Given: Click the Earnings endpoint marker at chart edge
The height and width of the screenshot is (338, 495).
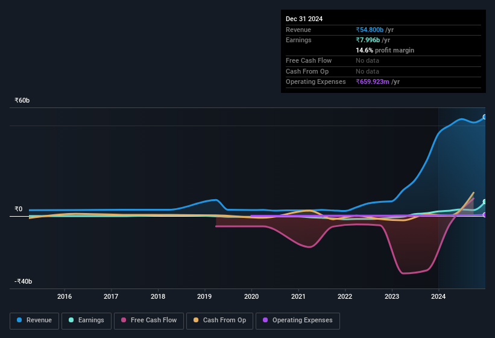Looking at the screenshot, I should [485, 202].
